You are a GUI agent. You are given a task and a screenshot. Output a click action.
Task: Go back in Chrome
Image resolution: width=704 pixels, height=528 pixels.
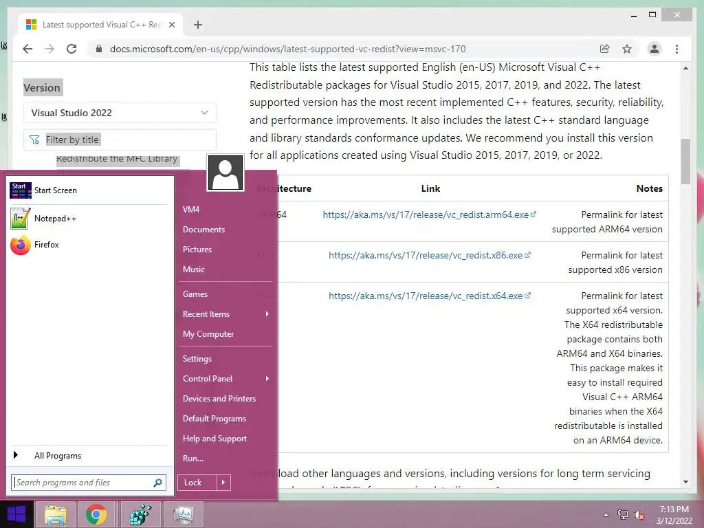[27, 49]
